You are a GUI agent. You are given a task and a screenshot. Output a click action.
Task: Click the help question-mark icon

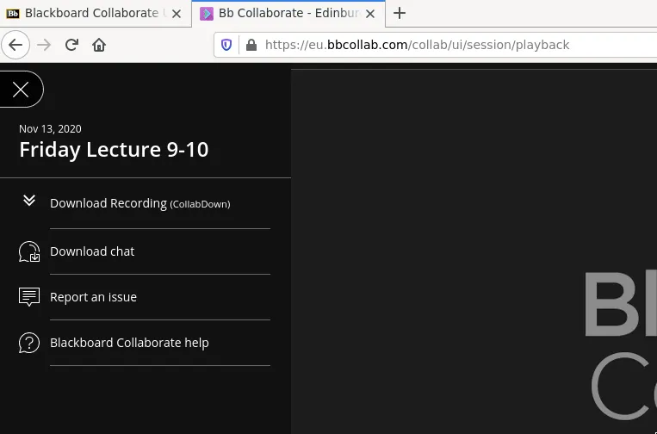point(29,343)
